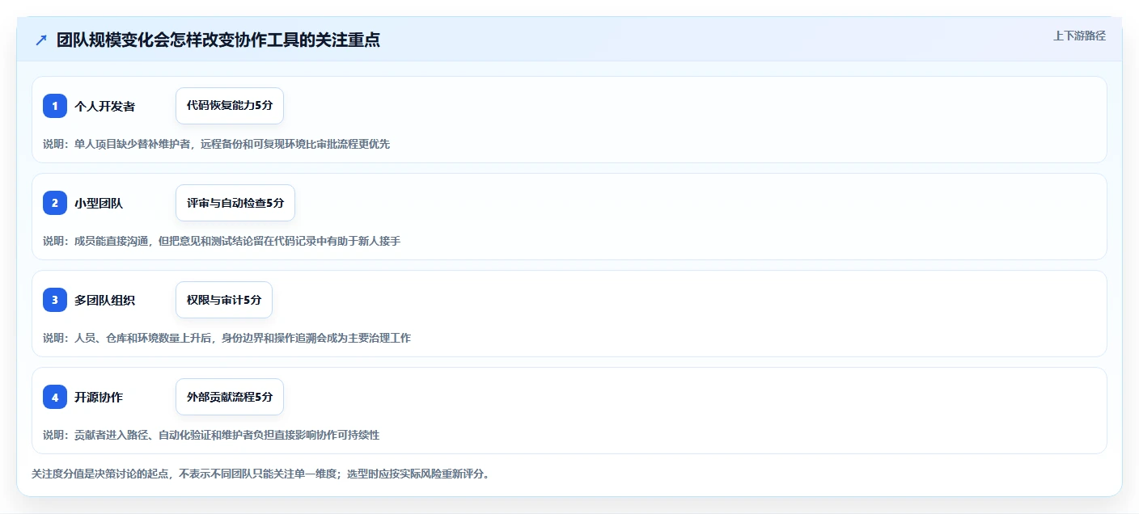Click the 上下游路径 label in header
Screen dimensions: 1139x514
(x=1079, y=36)
